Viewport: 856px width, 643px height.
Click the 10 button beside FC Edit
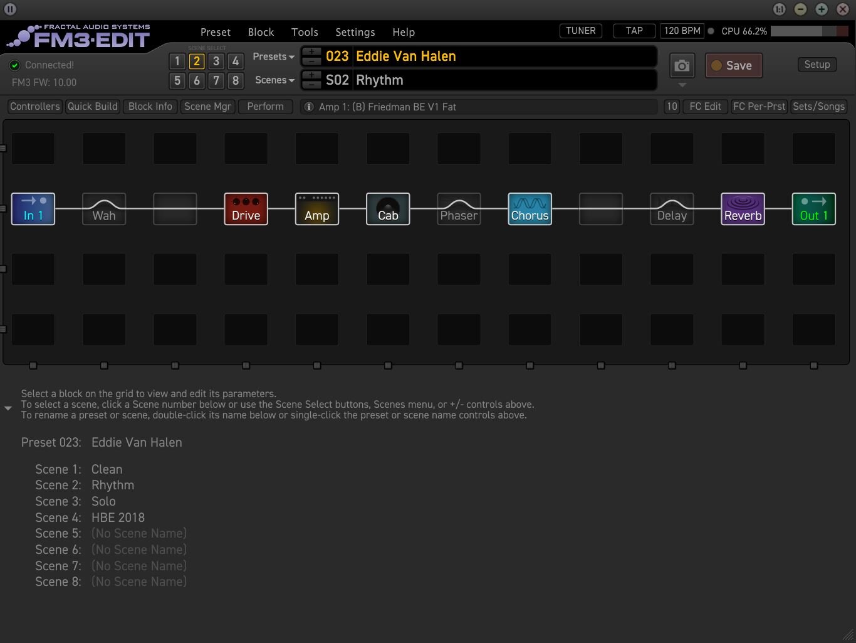[672, 107]
